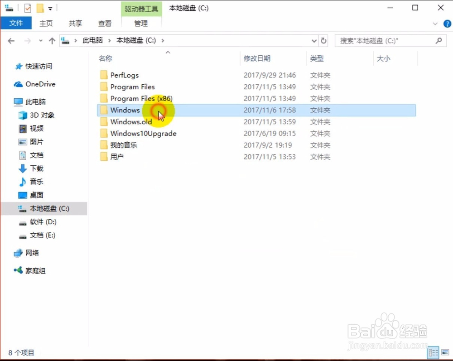Click 此电脑 in the address bar
Image resolution: width=453 pixels, height=361 pixels.
pyautogui.click(x=92, y=40)
